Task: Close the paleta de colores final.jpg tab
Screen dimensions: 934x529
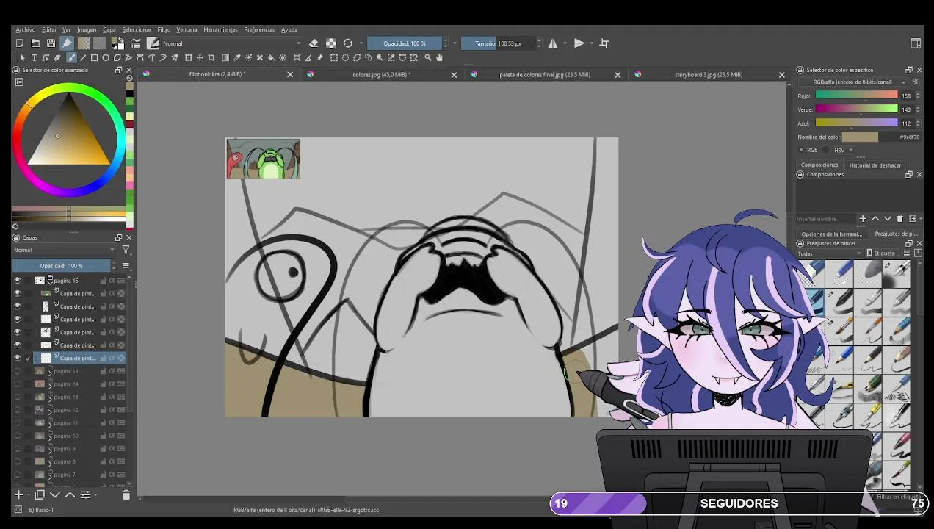Action: click(618, 75)
